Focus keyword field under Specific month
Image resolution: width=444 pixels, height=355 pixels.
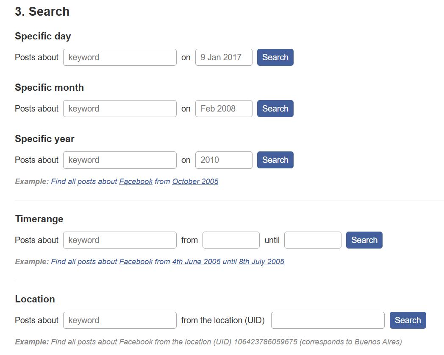pyautogui.click(x=119, y=109)
